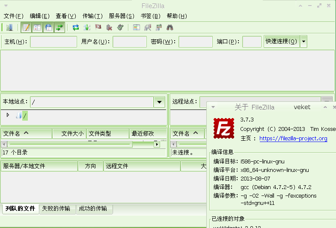Screen dimensions: 336x228
Task: Click the 方向 queue column header
Action: 91,166
